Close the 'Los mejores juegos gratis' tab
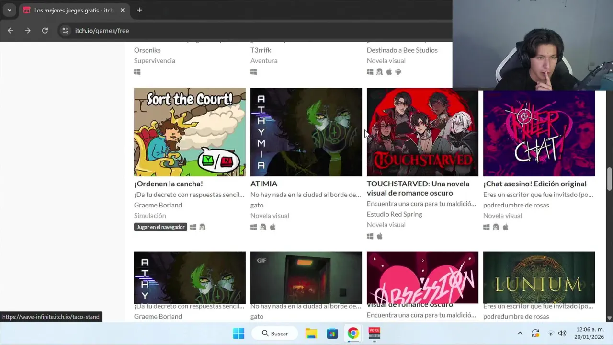This screenshot has width=613, height=345. click(123, 10)
